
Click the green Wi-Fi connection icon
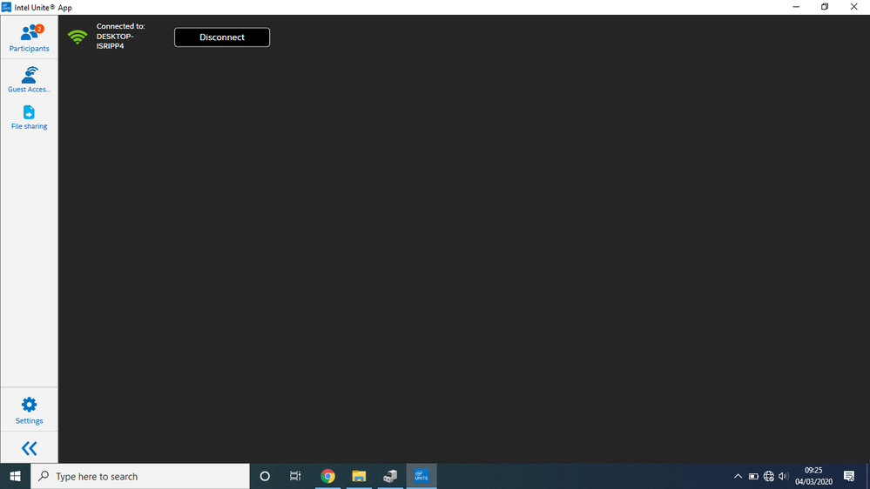coord(78,37)
